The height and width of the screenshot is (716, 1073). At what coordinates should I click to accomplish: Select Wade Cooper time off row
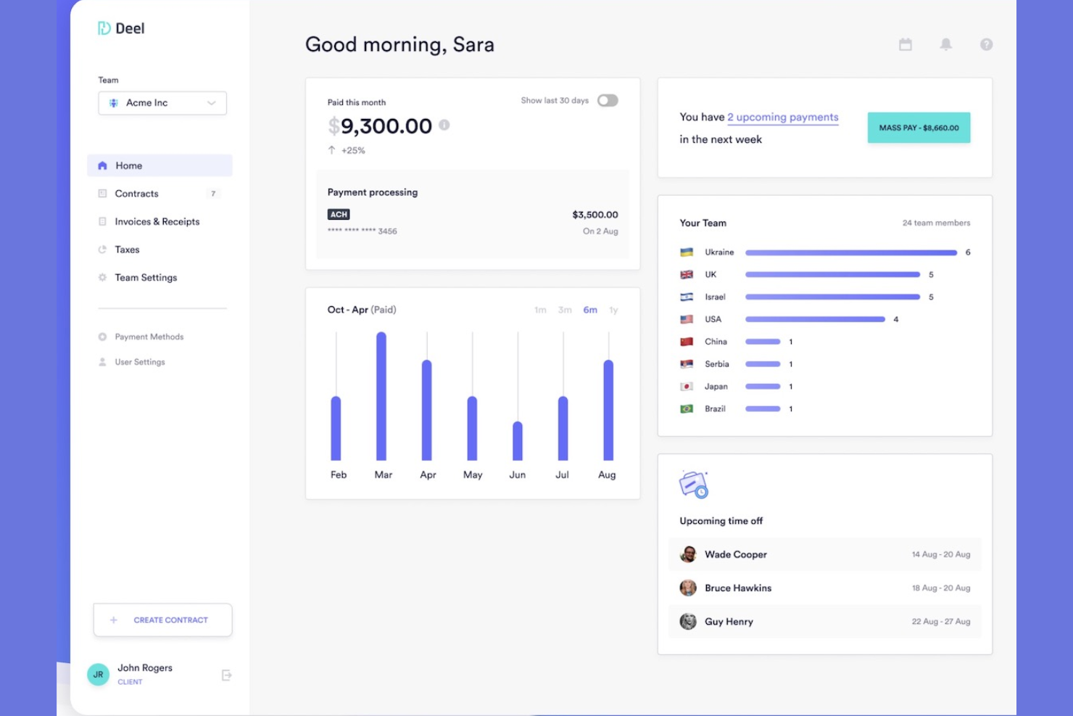[824, 554]
